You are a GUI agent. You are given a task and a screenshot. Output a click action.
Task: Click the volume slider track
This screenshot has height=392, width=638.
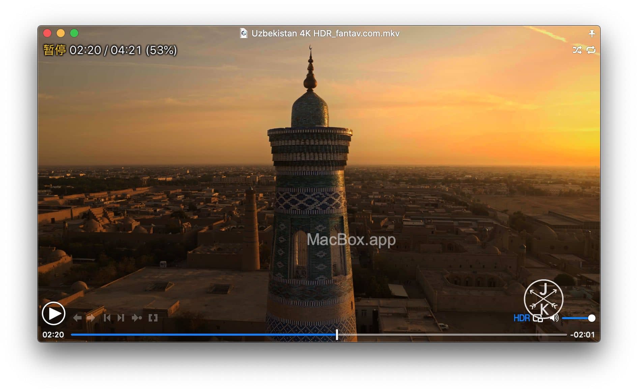(x=578, y=318)
